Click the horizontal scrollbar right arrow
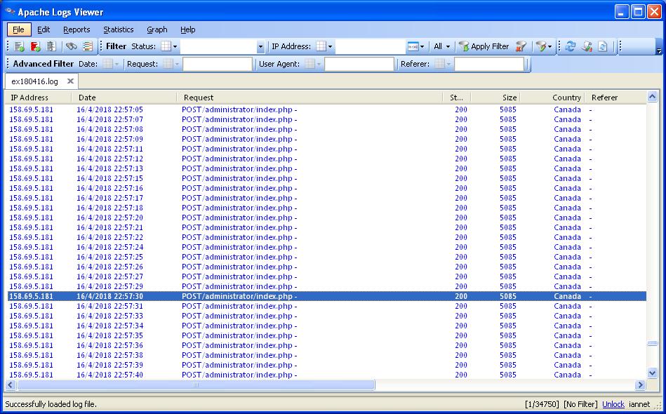 pos(640,385)
